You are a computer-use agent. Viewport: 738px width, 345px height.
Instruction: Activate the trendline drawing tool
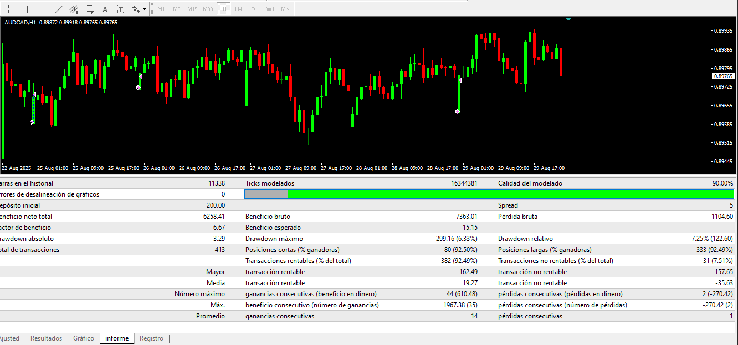[x=59, y=9]
